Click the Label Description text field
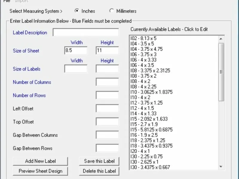The width and height of the screenshot is (239, 179). pos(86,33)
